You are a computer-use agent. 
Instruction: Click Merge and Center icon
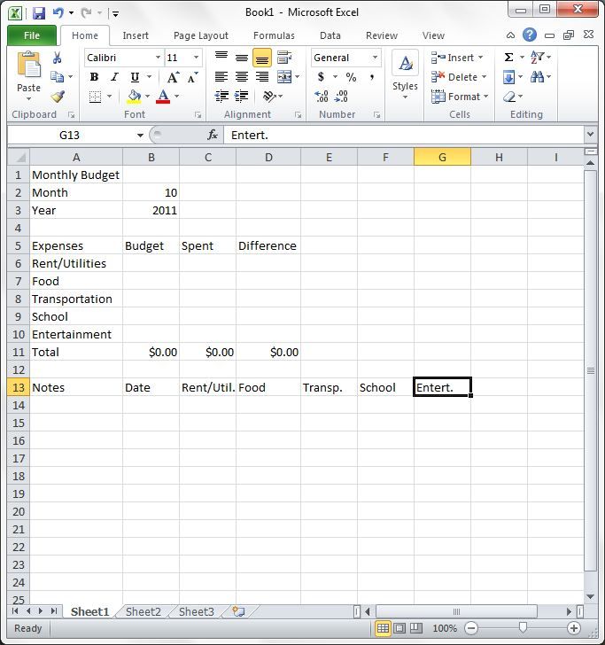tap(284, 77)
